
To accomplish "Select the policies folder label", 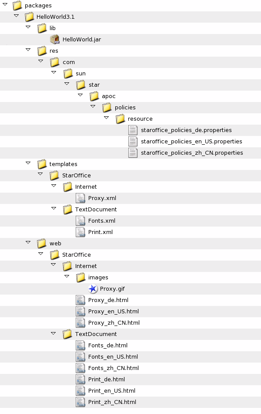I will (x=125, y=108).
